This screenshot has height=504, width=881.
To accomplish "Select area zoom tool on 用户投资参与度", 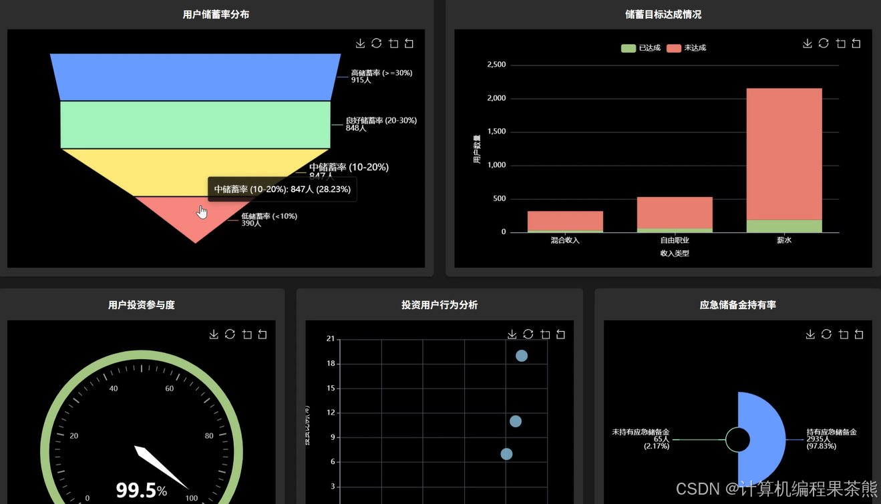I will point(247,334).
